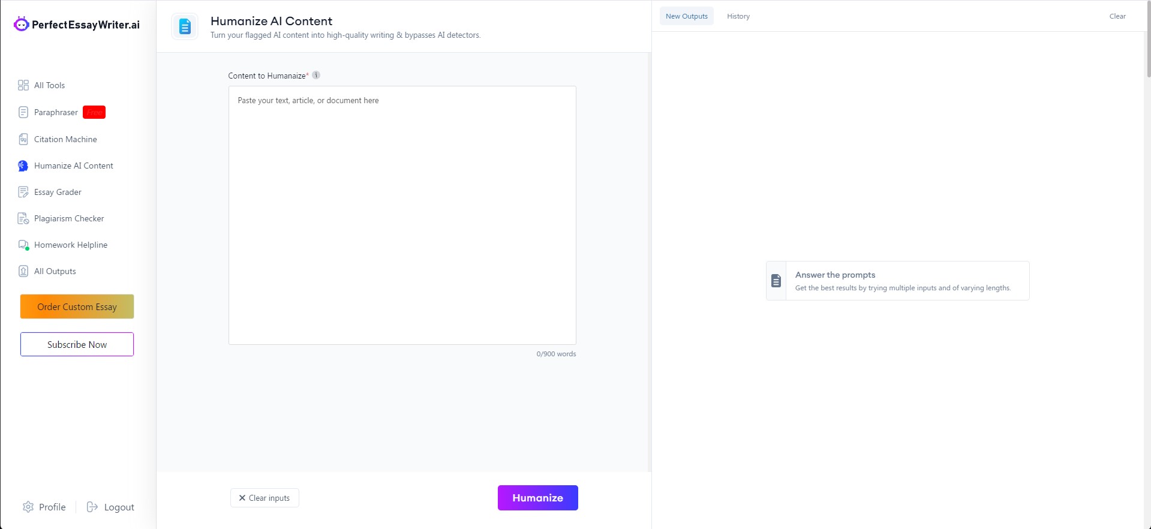This screenshot has height=529, width=1151.
Task: Switch to the History tab
Action: (738, 16)
